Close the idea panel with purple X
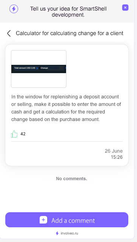The image size is (137, 242). click(125, 8)
